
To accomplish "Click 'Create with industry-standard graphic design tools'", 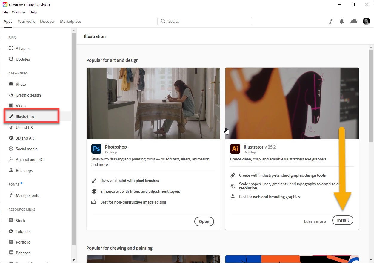I will (282, 175).
